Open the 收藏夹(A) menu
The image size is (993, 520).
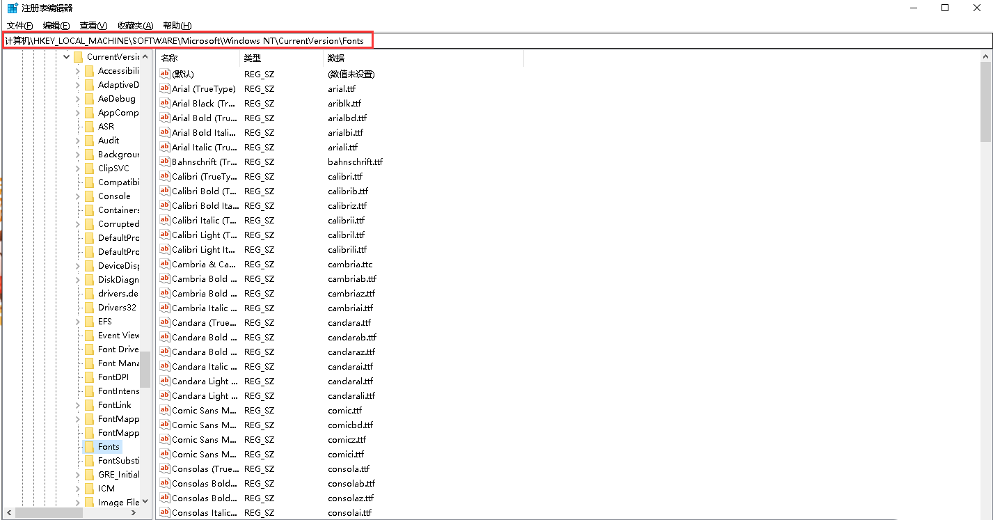[135, 26]
